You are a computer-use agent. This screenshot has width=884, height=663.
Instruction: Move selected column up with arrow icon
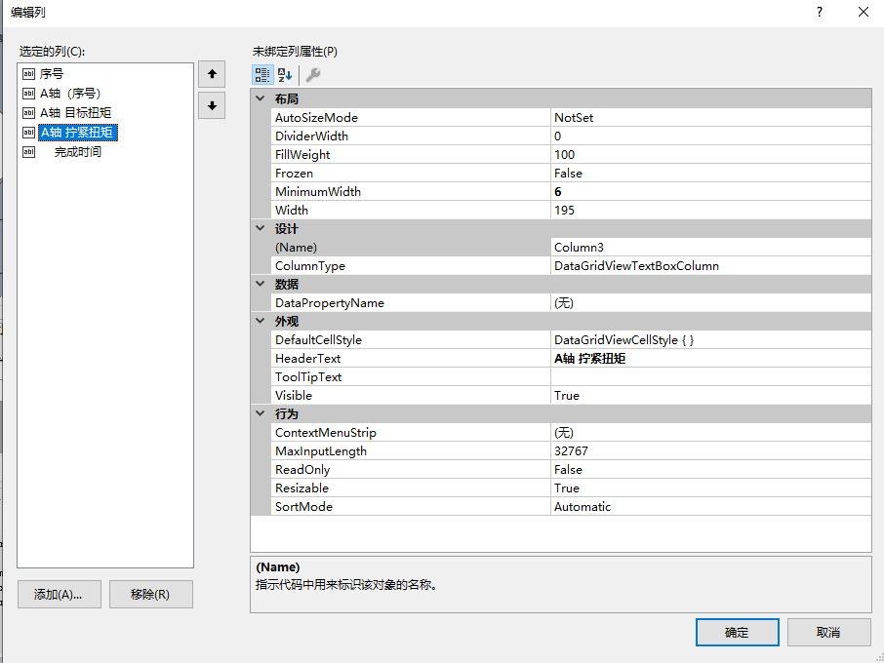[211, 73]
